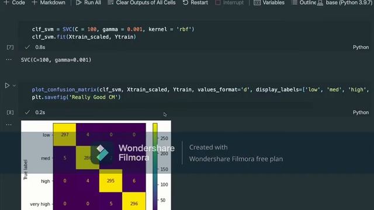Open output menu dots for cell 8
Viewport: 374px width, 210px height.
pos(9,124)
